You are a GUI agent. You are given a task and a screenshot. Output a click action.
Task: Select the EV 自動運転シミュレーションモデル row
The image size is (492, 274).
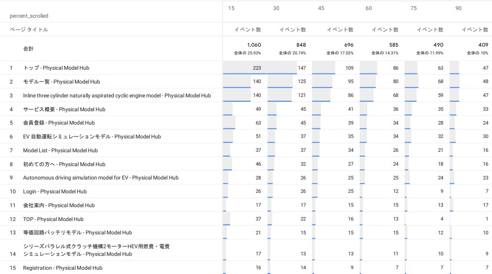pos(92,137)
